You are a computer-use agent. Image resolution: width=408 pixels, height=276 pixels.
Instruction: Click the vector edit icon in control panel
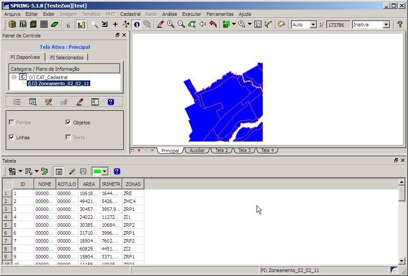click(x=48, y=102)
